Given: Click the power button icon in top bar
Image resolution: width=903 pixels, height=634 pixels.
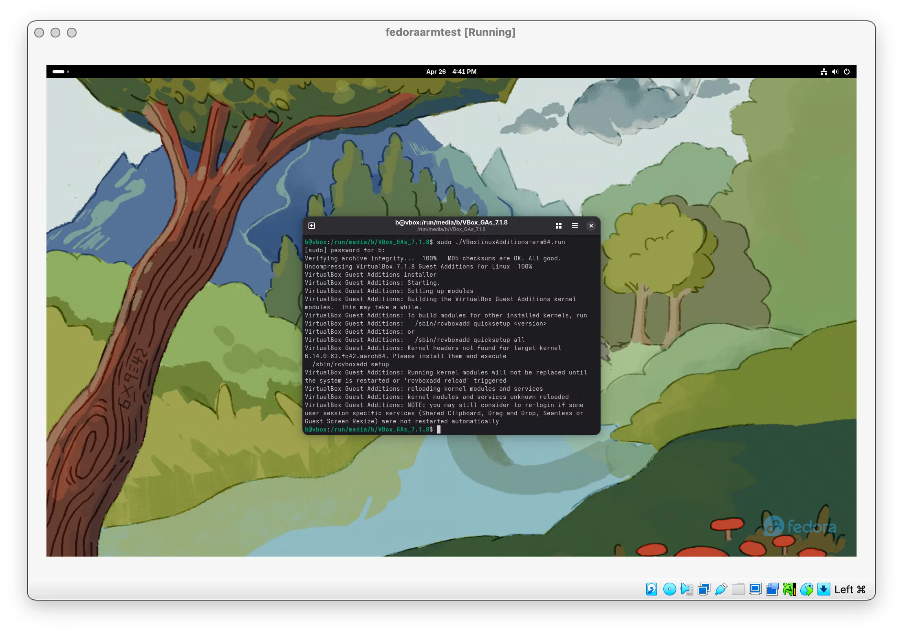Looking at the screenshot, I should [847, 72].
